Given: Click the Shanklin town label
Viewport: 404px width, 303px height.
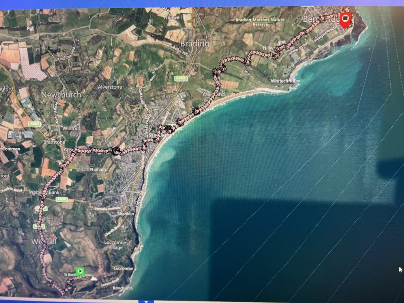Looking at the screenshot, I should click(126, 214).
